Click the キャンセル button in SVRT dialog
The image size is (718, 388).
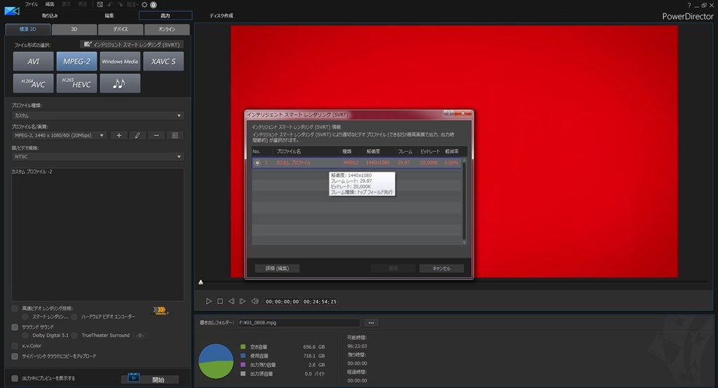click(442, 268)
